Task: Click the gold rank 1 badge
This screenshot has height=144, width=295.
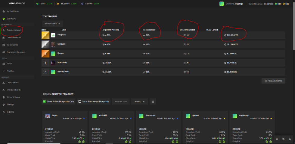Action: pyautogui.click(x=45, y=35)
